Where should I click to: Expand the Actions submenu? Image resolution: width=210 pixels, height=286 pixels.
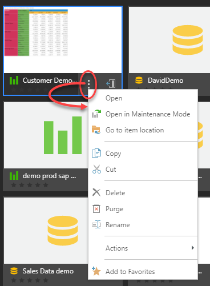tap(143, 248)
